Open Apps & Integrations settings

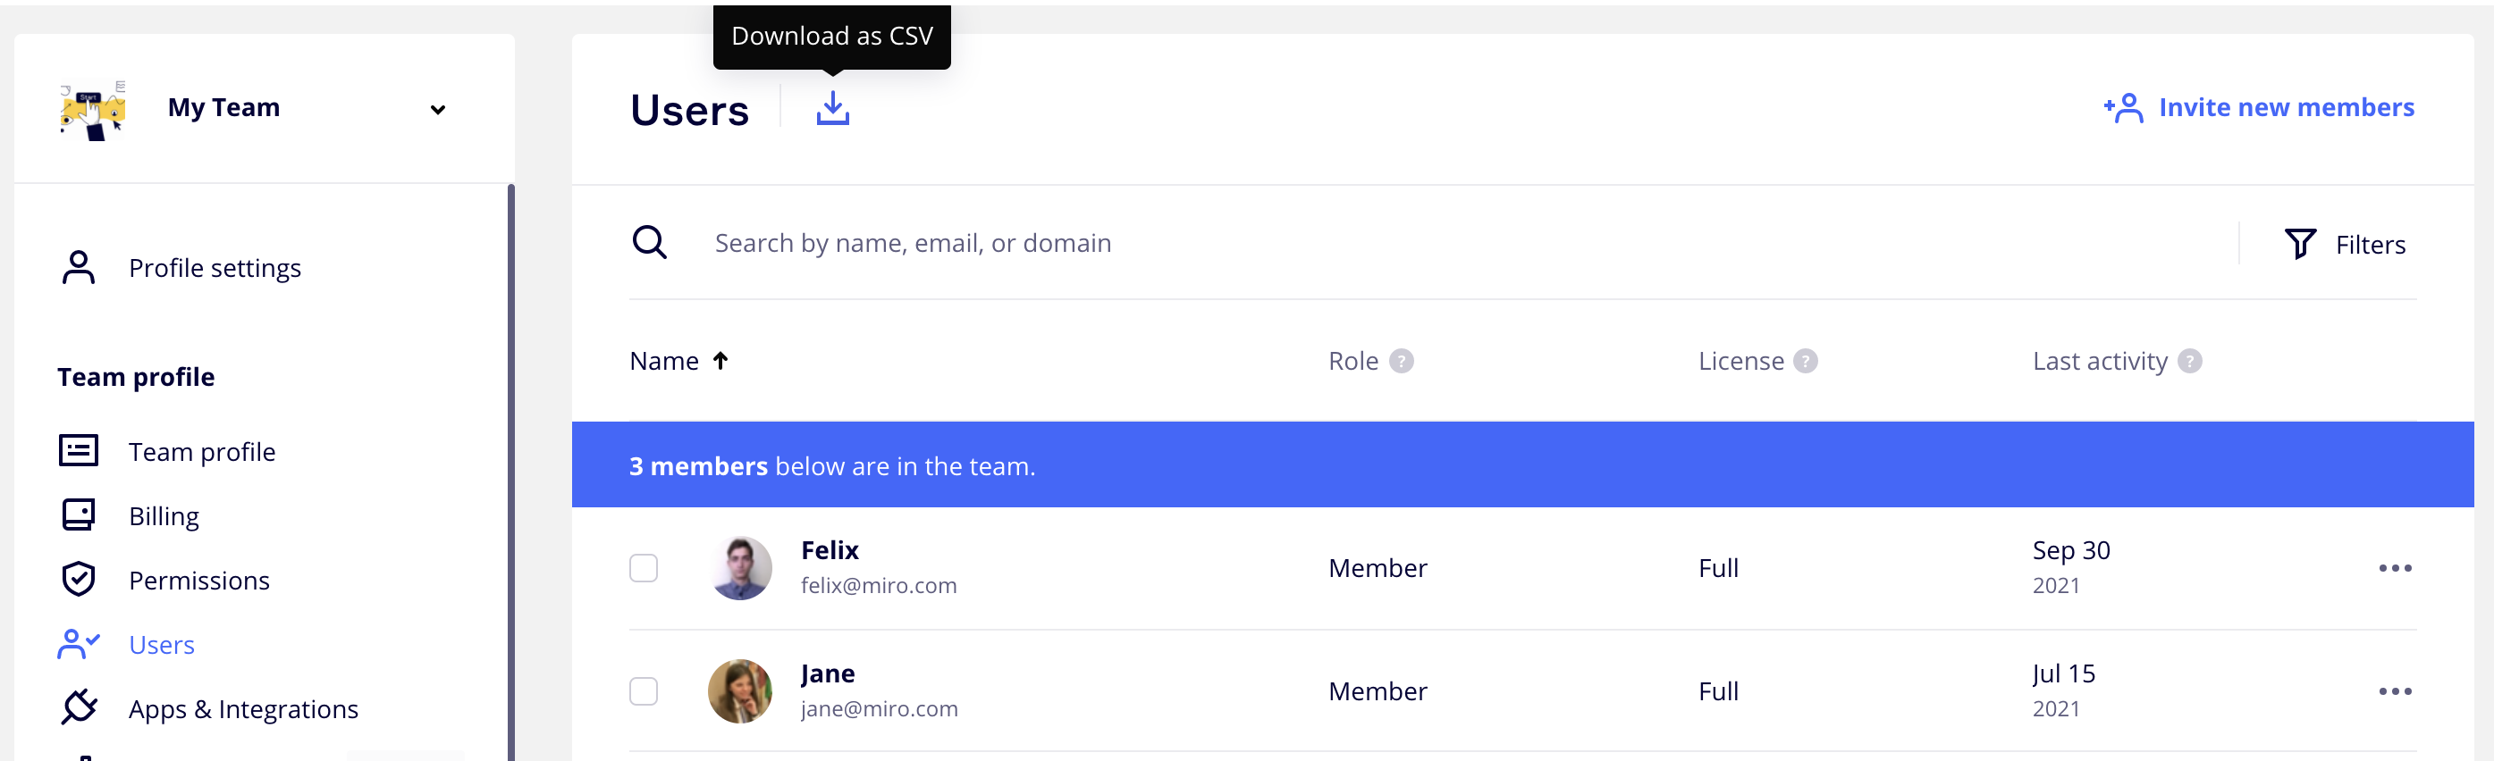coord(243,709)
